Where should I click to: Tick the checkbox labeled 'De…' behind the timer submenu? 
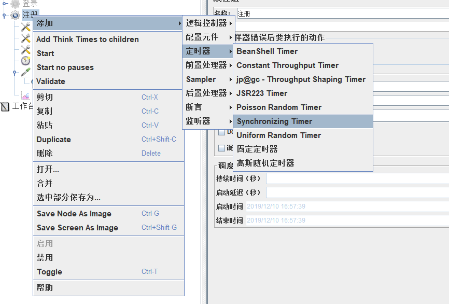[x=222, y=132]
